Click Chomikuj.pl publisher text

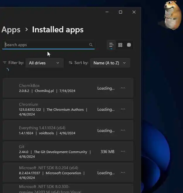(x=44, y=91)
